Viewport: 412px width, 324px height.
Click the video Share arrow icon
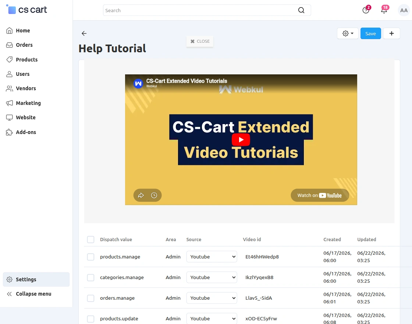pyautogui.click(x=141, y=195)
